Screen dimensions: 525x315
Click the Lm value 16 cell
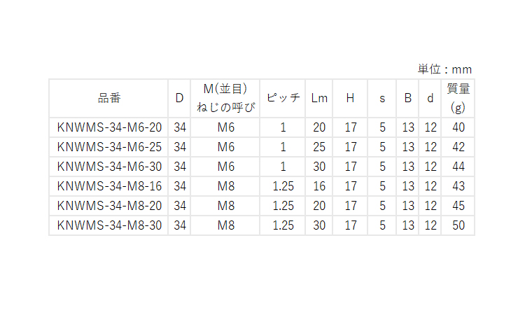pos(319,186)
